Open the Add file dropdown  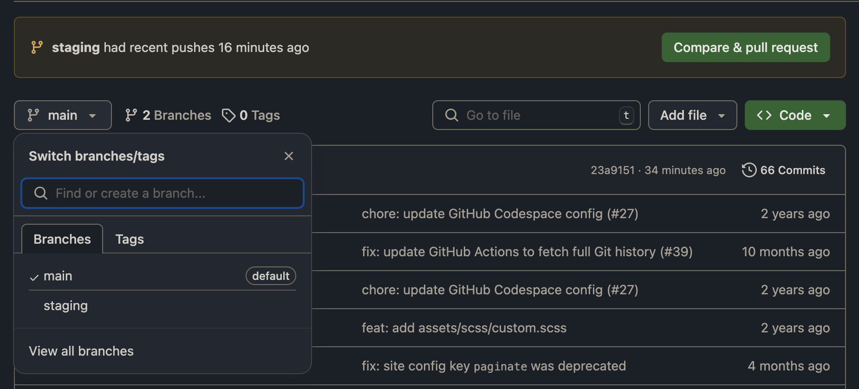pos(692,115)
